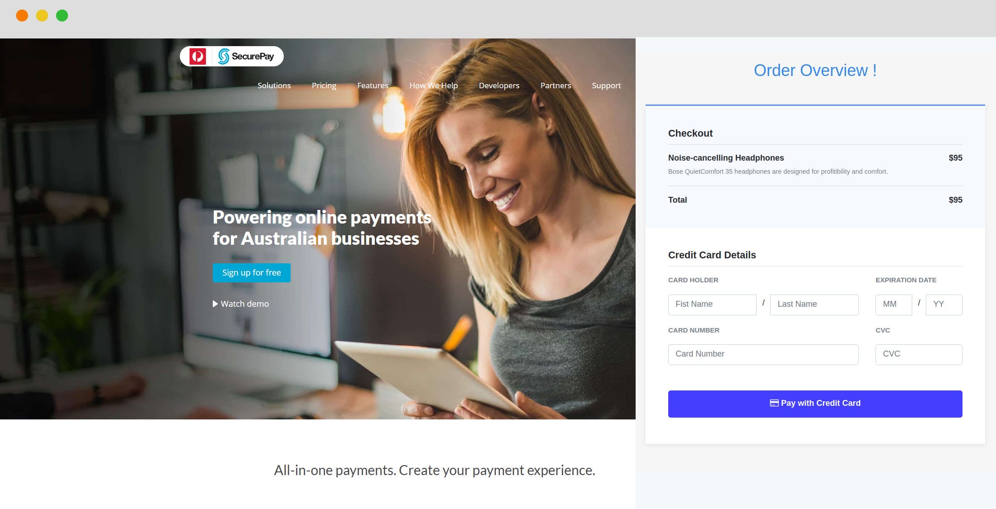Click the Developers navigation tab
The width and height of the screenshot is (996, 509).
click(x=498, y=85)
